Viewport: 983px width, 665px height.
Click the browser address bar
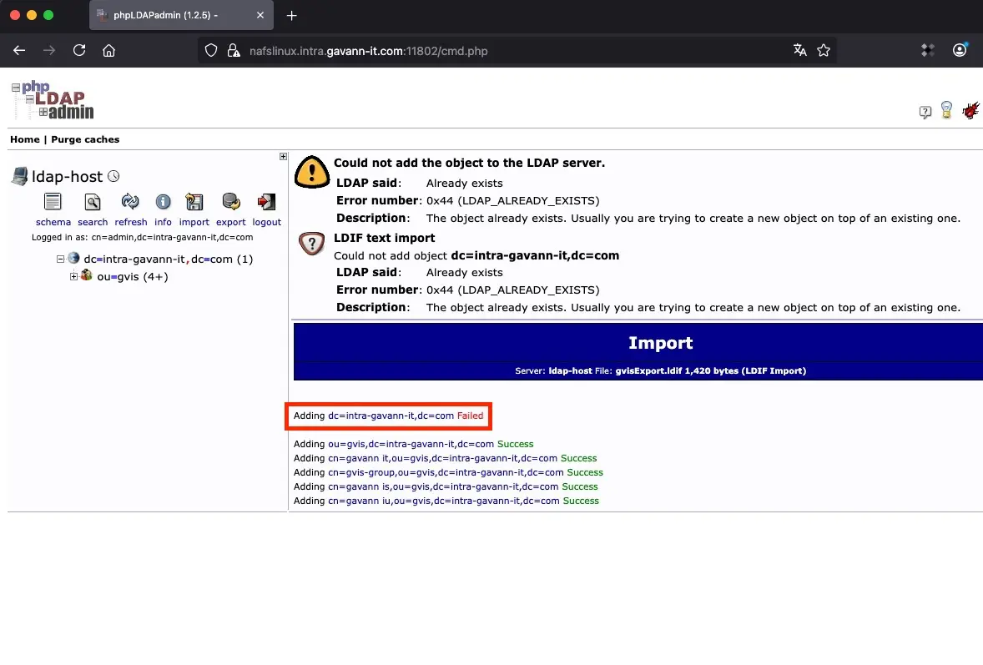501,51
